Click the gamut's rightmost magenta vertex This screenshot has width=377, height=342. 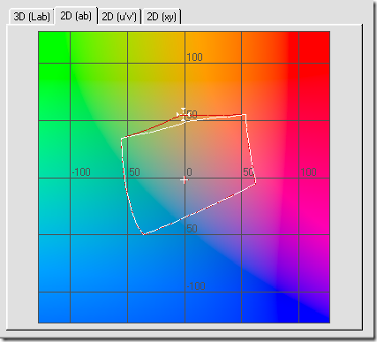255,183
